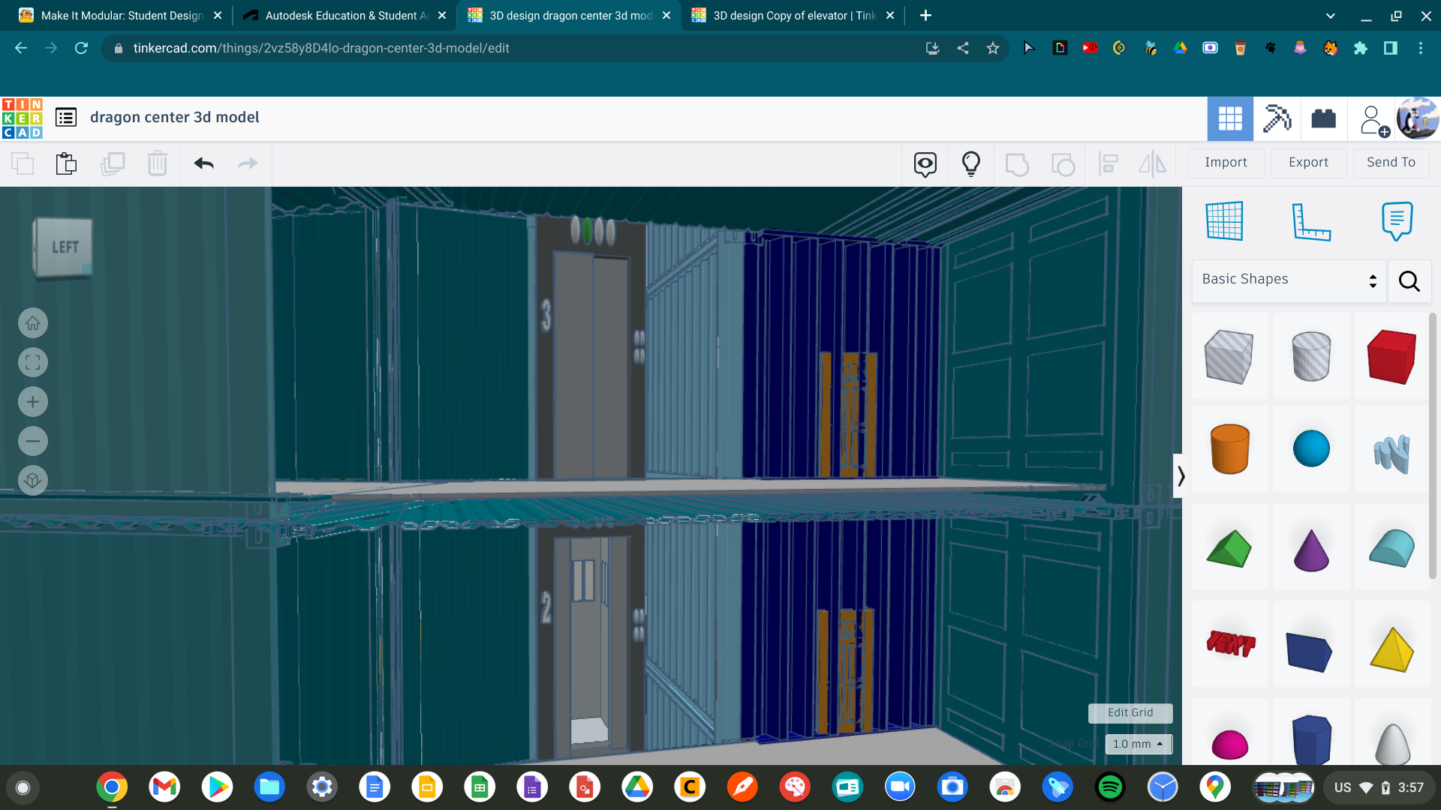1441x810 pixels.
Task: Click the Mirror tool icon
Action: (1153, 163)
